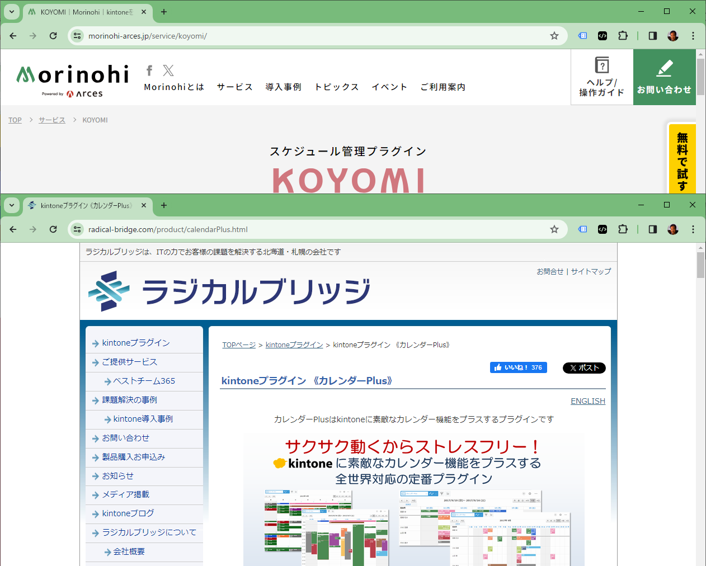Open メディア掲載 in the sidebar
This screenshot has width=706, height=566.
pyautogui.click(x=144, y=495)
